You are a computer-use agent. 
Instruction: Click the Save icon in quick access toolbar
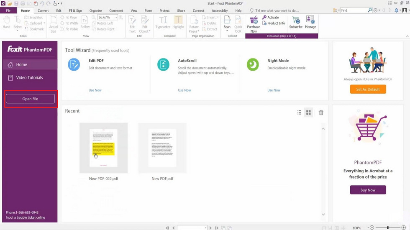16,3
